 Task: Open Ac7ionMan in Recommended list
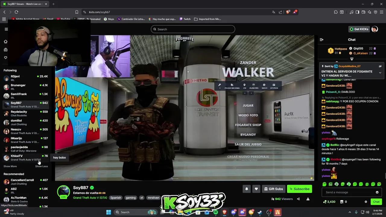(26, 200)
